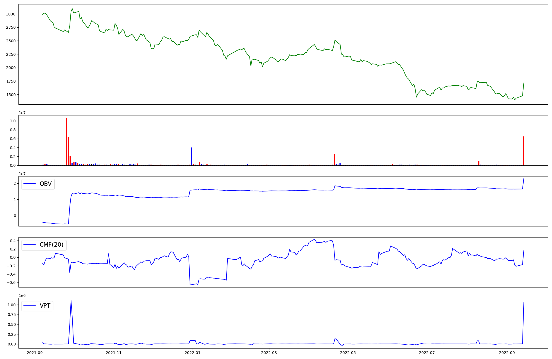The height and width of the screenshot is (359, 552).
Task: Select the 2022-09 x-axis date label
Action: pyautogui.click(x=507, y=353)
